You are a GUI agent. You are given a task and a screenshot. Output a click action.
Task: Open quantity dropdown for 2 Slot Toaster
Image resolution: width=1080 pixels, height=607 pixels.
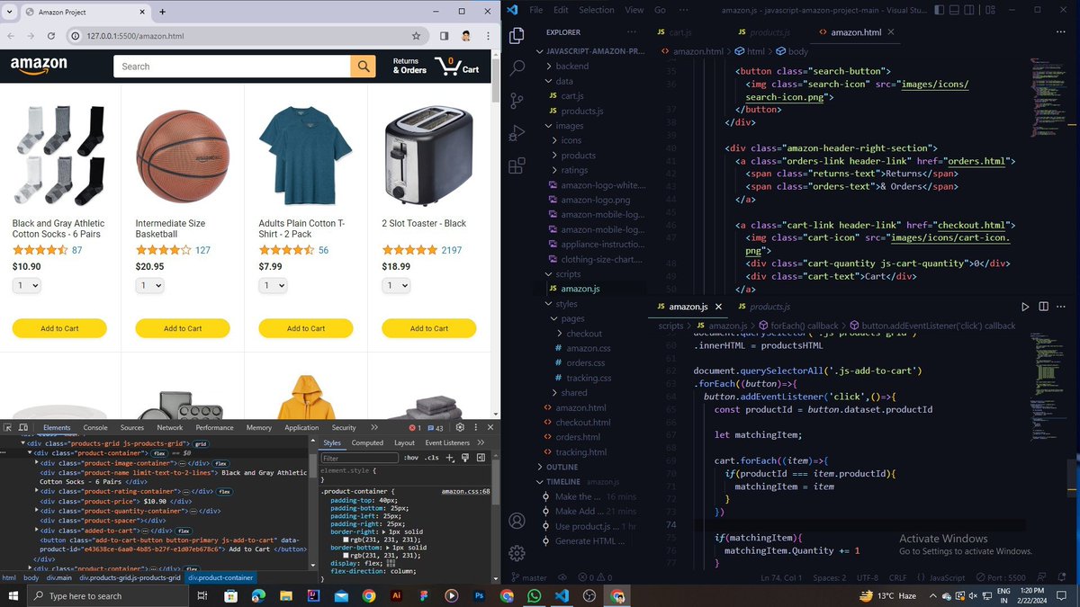click(396, 285)
